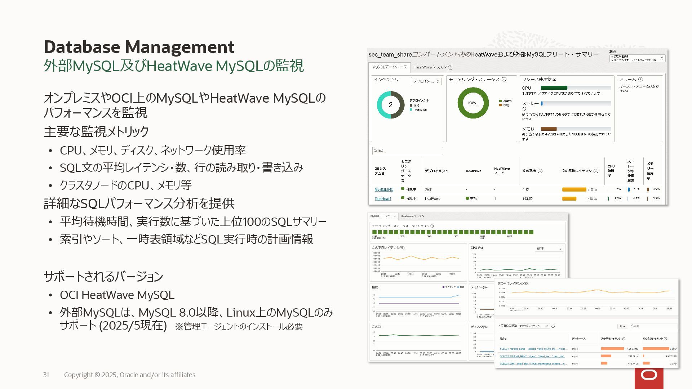Open the Inventory deployment dropdown
692x389 pixels.
click(x=426, y=81)
